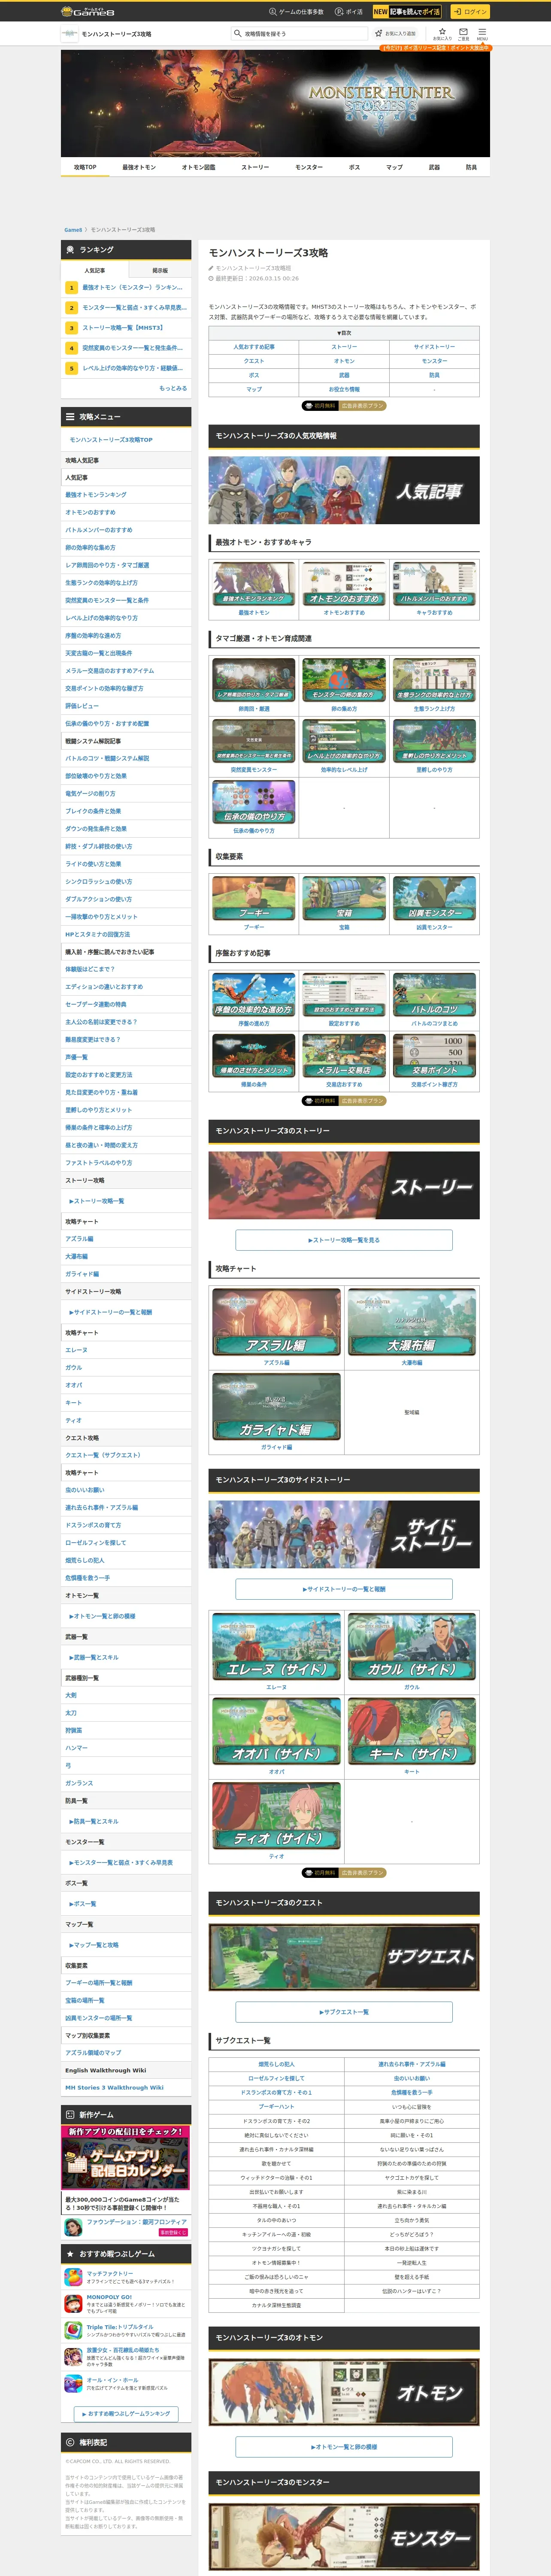
Task: Open the ご意見 mail icon
Action: 463,33
